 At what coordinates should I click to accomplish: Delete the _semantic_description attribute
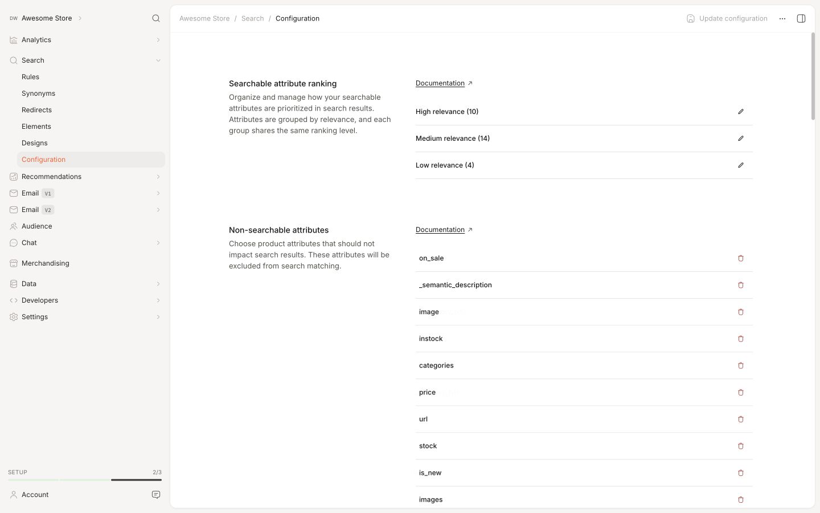[x=741, y=285]
